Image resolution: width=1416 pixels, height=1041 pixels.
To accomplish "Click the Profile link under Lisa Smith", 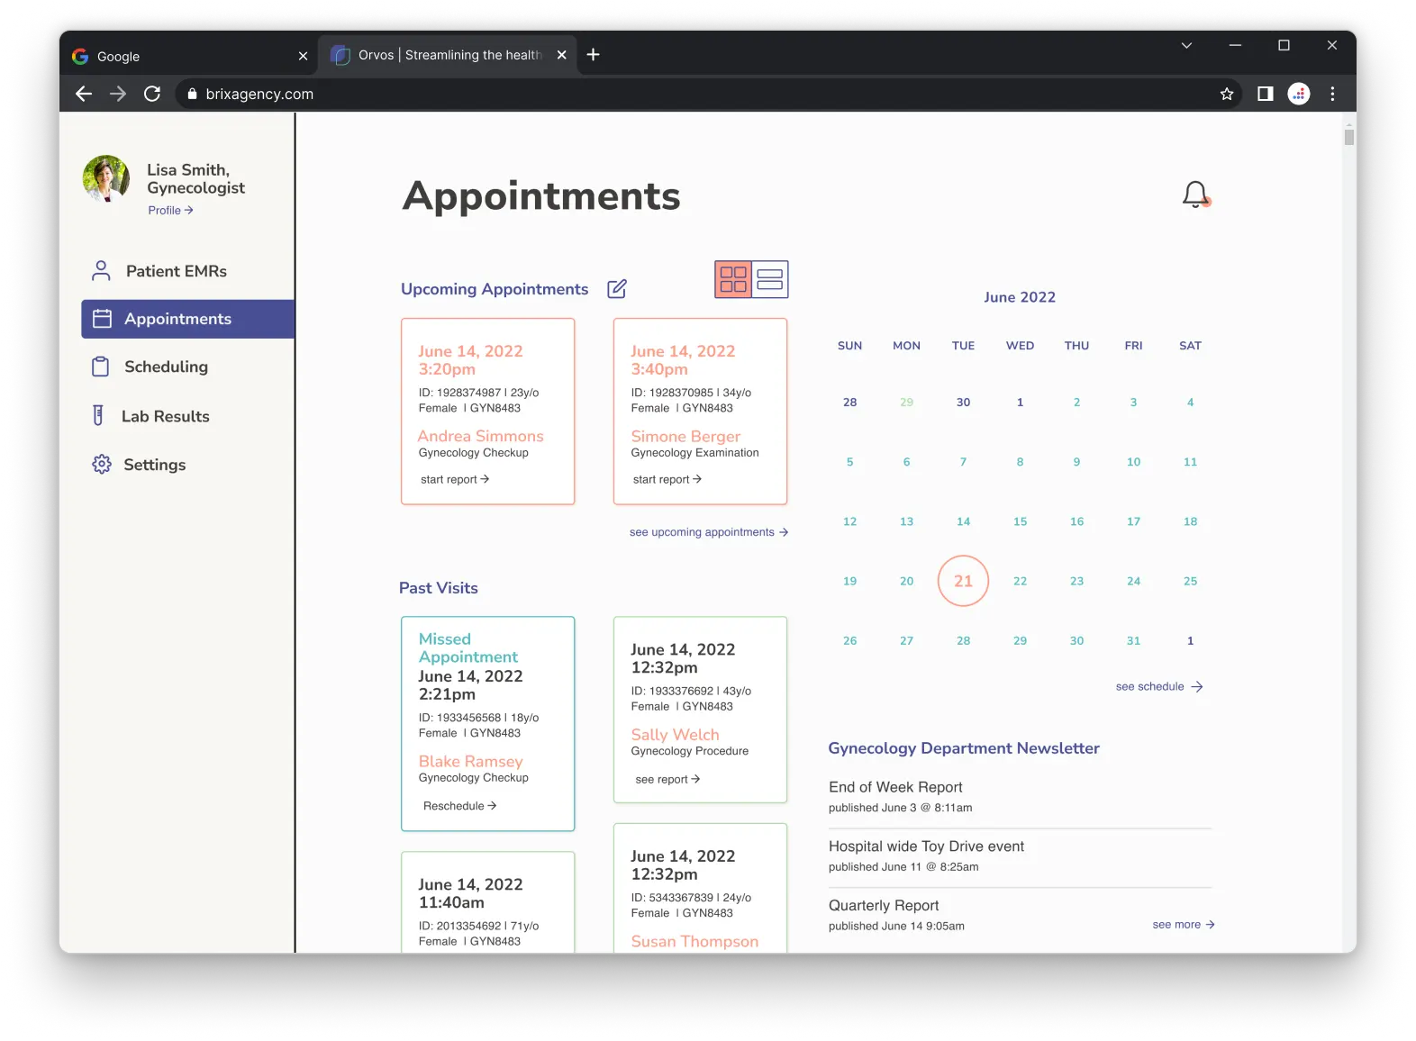I will tap(170, 211).
